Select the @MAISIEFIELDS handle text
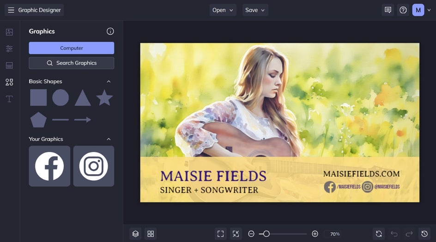Screen dimensions: 436x242 click(x=387, y=187)
